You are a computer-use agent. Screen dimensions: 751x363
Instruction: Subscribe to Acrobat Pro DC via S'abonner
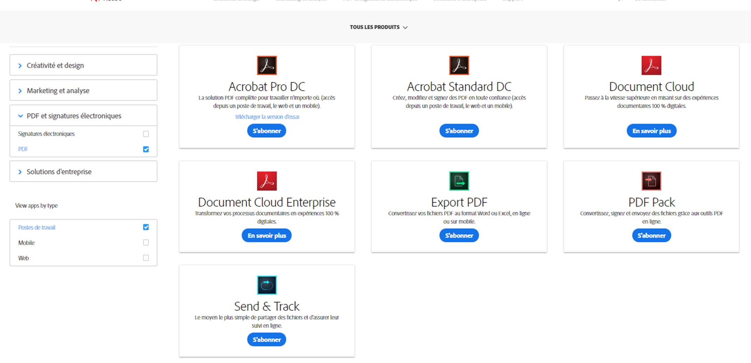click(x=266, y=131)
